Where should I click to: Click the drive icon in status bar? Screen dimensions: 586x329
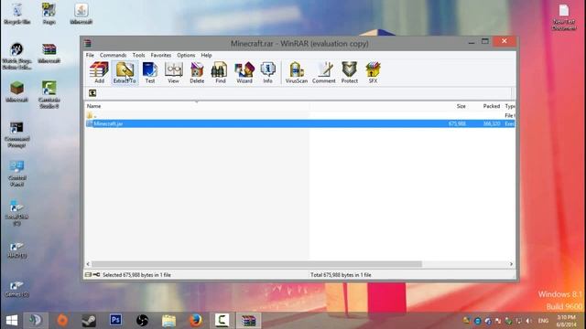pos(88,275)
